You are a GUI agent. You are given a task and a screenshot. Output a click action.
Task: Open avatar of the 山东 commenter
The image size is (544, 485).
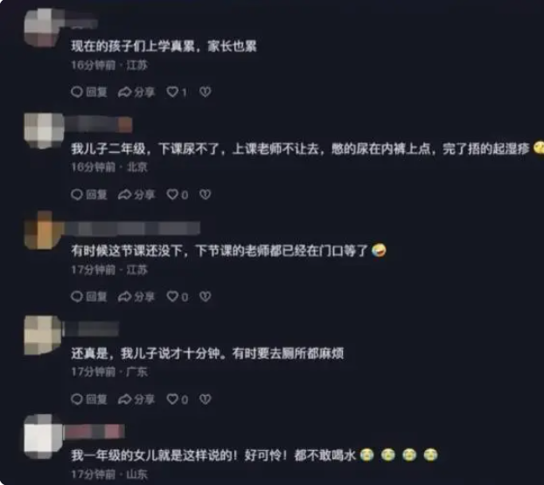coord(43,436)
